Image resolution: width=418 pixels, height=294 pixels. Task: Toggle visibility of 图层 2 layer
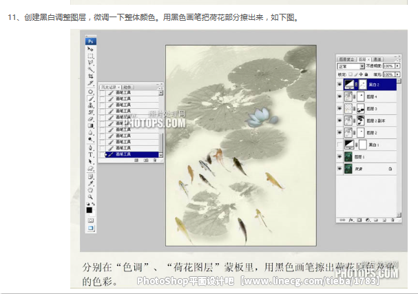tap(339, 132)
